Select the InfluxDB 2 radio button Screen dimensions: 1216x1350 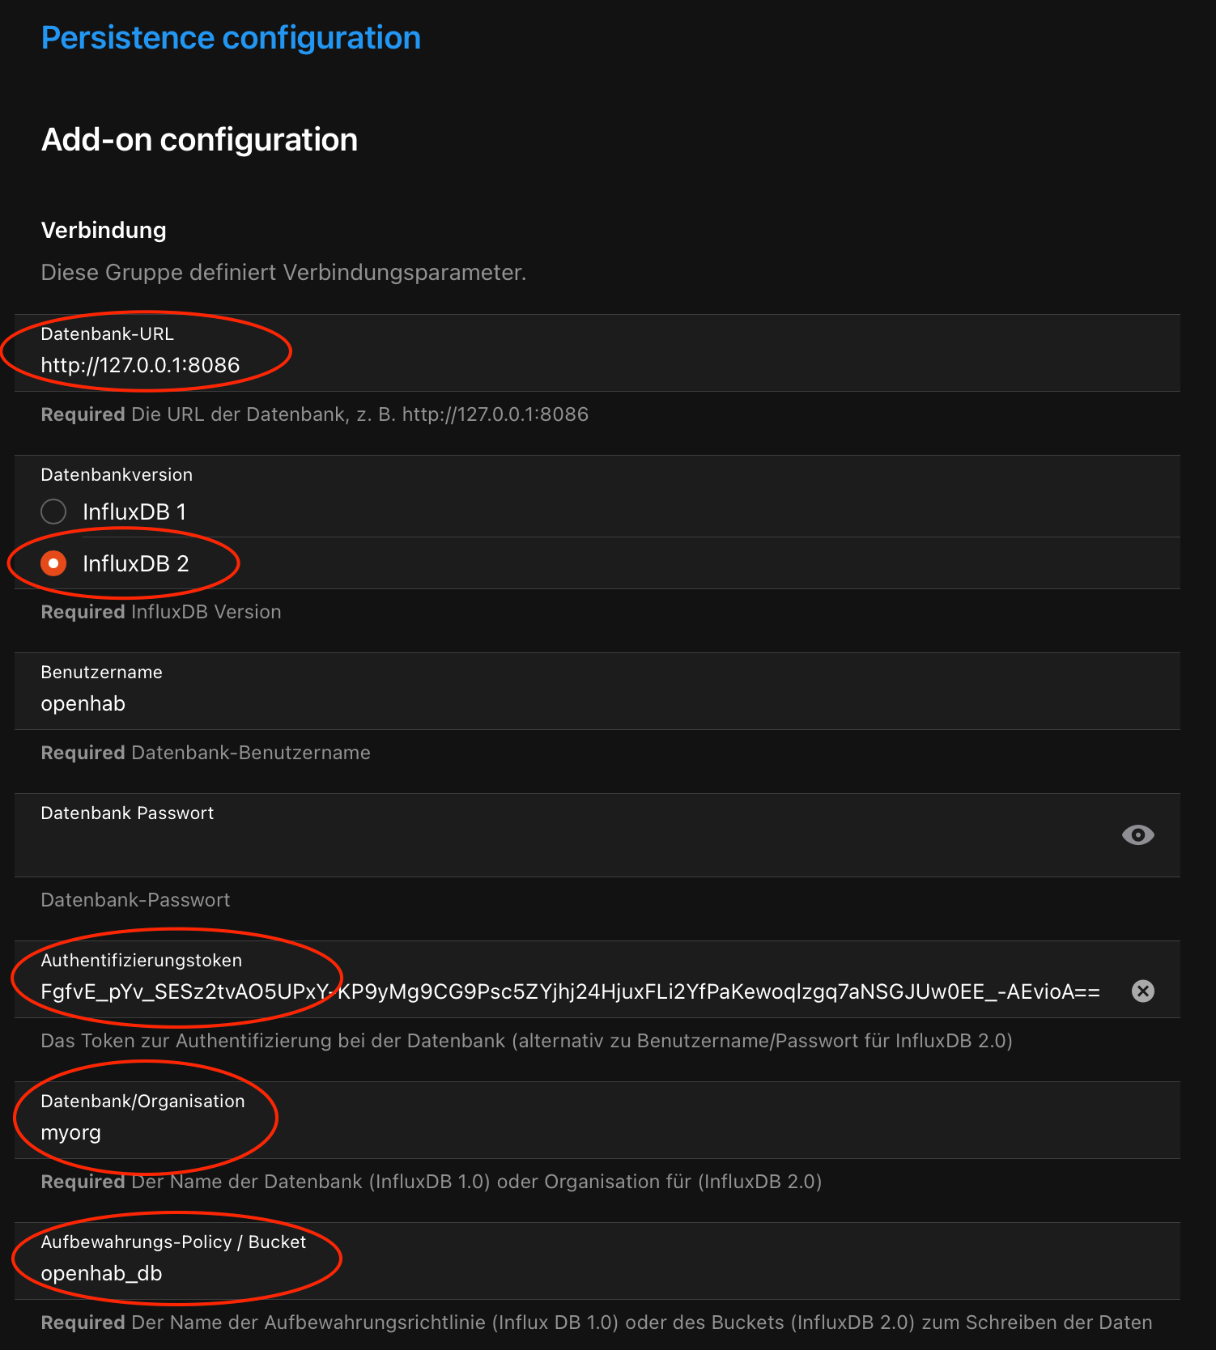53,563
